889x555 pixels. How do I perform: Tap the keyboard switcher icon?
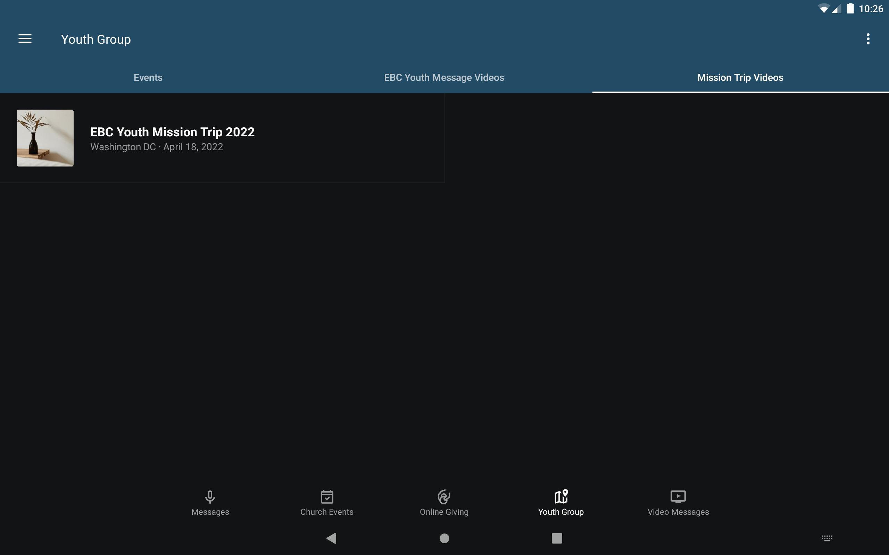(x=827, y=538)
